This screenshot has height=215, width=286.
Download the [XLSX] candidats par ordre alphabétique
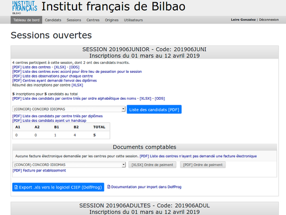point(145,99)
